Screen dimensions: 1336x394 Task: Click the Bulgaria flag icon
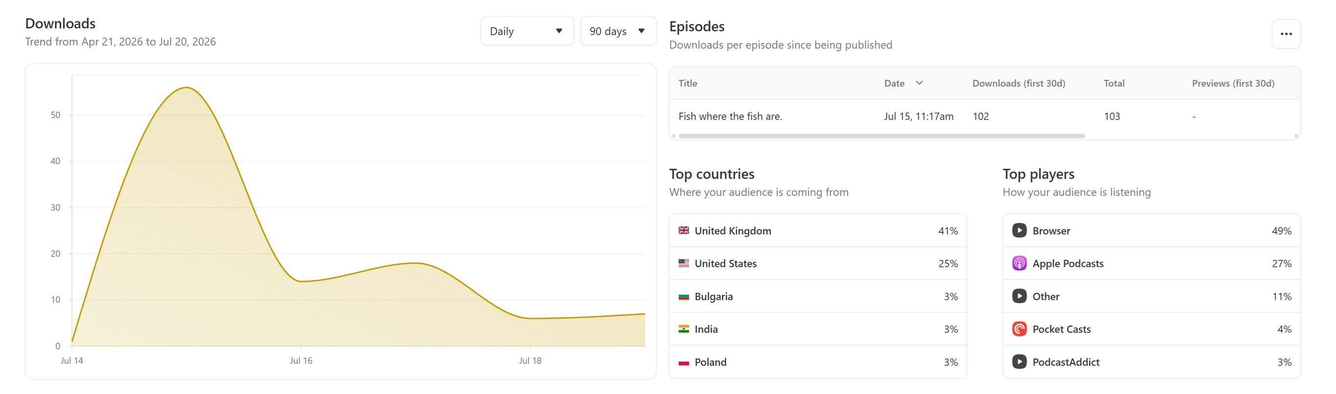[684, 297]
